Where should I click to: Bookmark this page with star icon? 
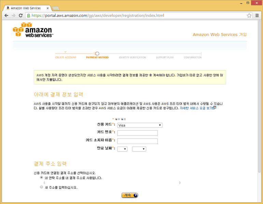point(249,15)
